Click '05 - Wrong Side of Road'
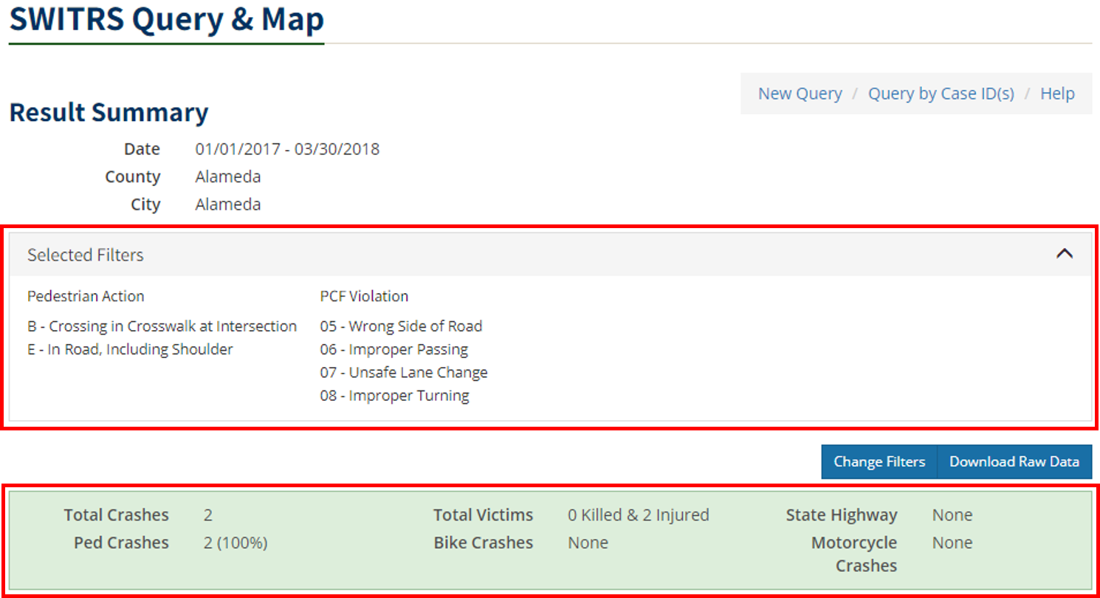 click(x=401, y=326)
